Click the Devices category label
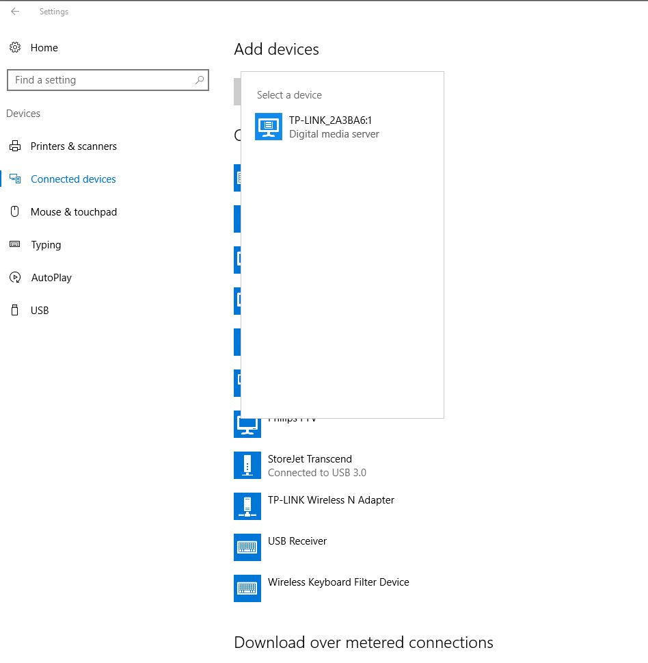The width and height of the screenshot is (648, 663). pos(23,114)
